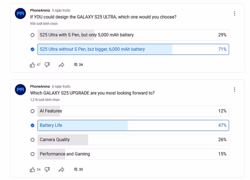Select the checked Battery Life radio button
This screenshot has width=250, height=180.
tap(32, 125)
